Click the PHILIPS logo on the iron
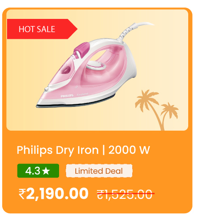 (x=67, y=96)
